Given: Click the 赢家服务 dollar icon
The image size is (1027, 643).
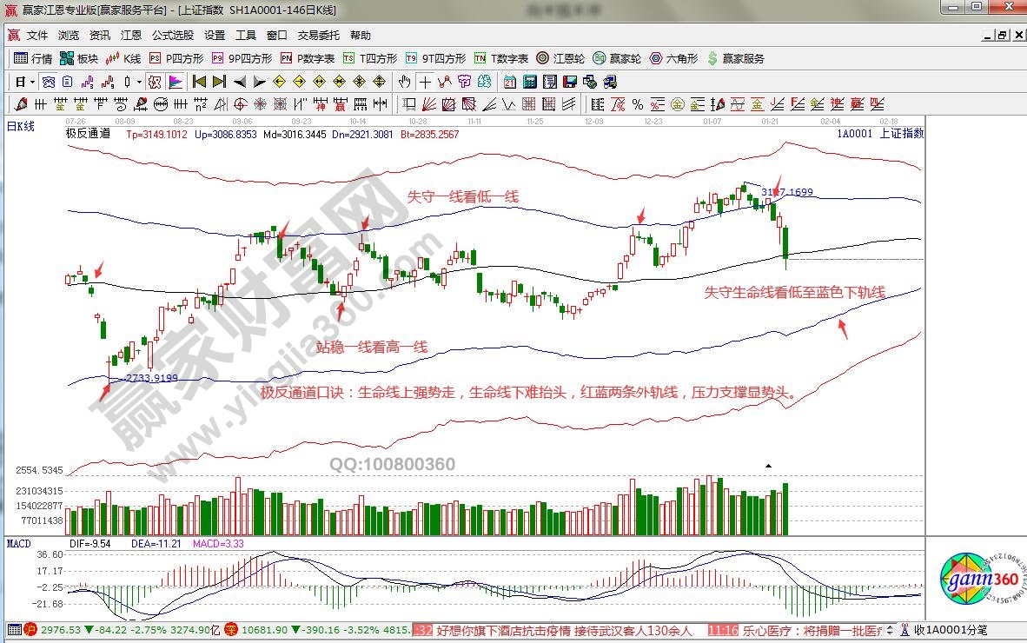Looking at the screenshot, I should click(735, 59).
